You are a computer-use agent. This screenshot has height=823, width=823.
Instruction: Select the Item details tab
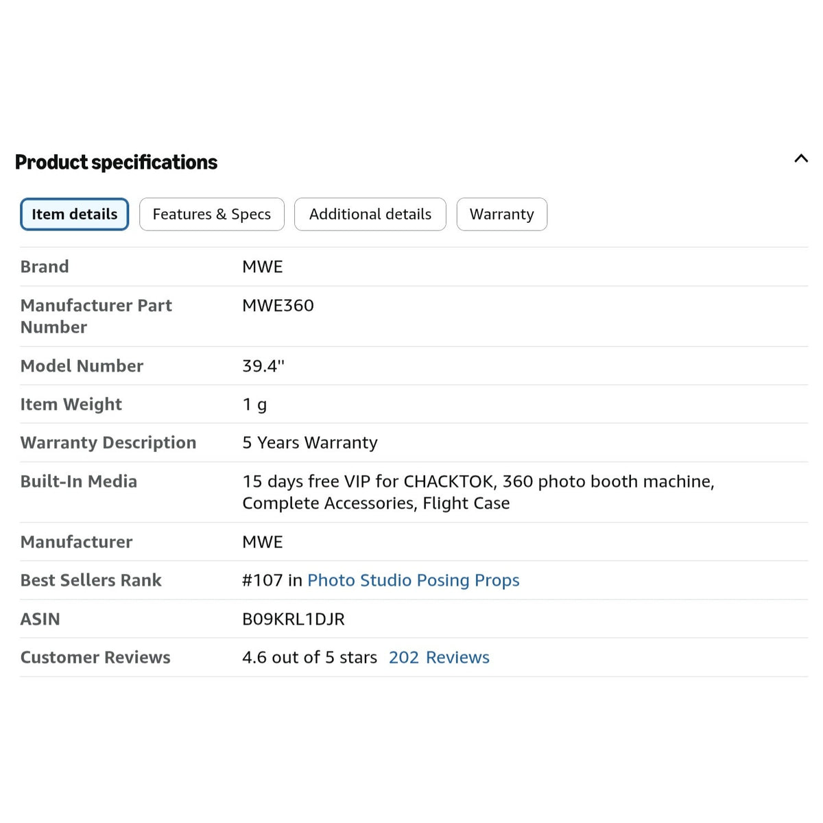click(x=75, y=214)
